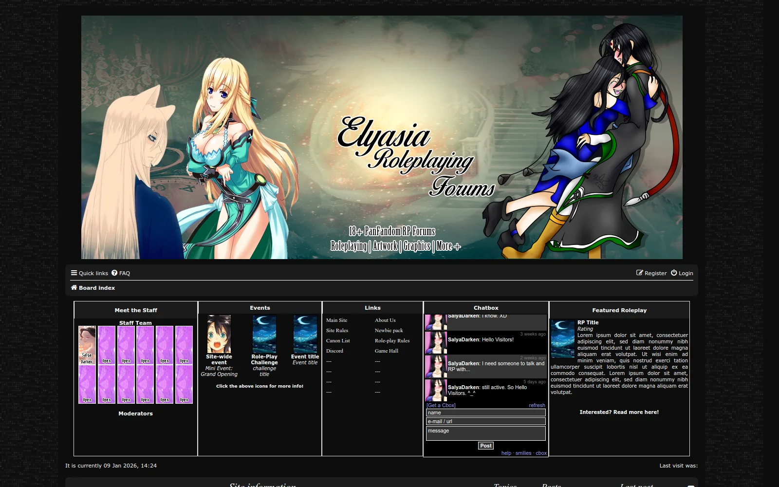Click the 'Role-Play Challenge' title text

tap(264, 360)
